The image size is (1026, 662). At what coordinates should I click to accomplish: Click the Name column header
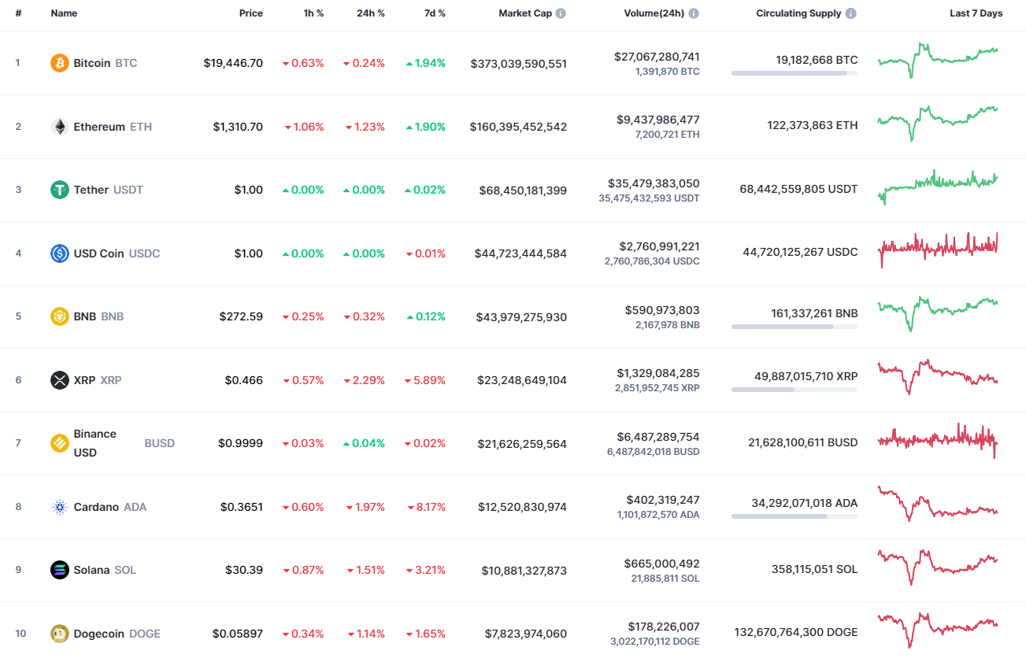pyautogui.click(x=64, y=13)
